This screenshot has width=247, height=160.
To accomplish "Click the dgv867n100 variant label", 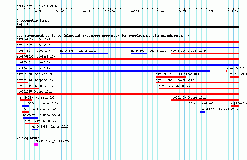I will pos(239,103).
